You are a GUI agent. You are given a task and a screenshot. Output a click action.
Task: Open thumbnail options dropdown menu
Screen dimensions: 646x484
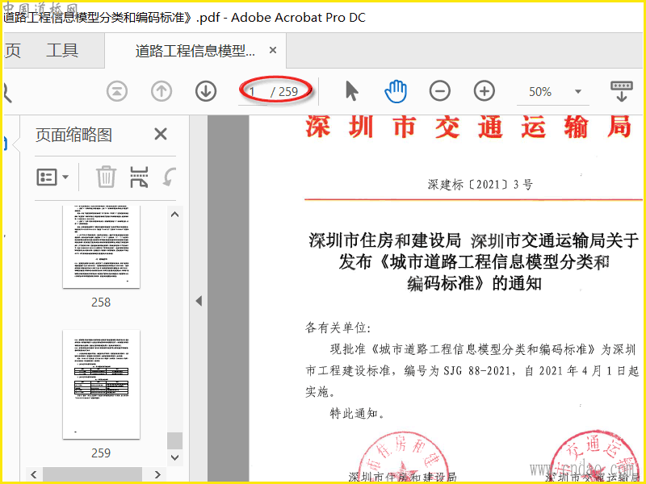pos(52,177)
